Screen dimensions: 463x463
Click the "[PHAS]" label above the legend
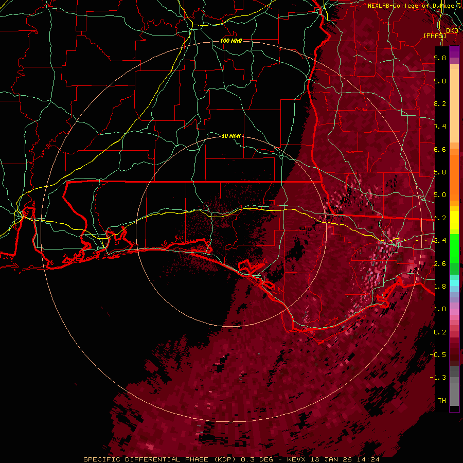coord(435,35)
